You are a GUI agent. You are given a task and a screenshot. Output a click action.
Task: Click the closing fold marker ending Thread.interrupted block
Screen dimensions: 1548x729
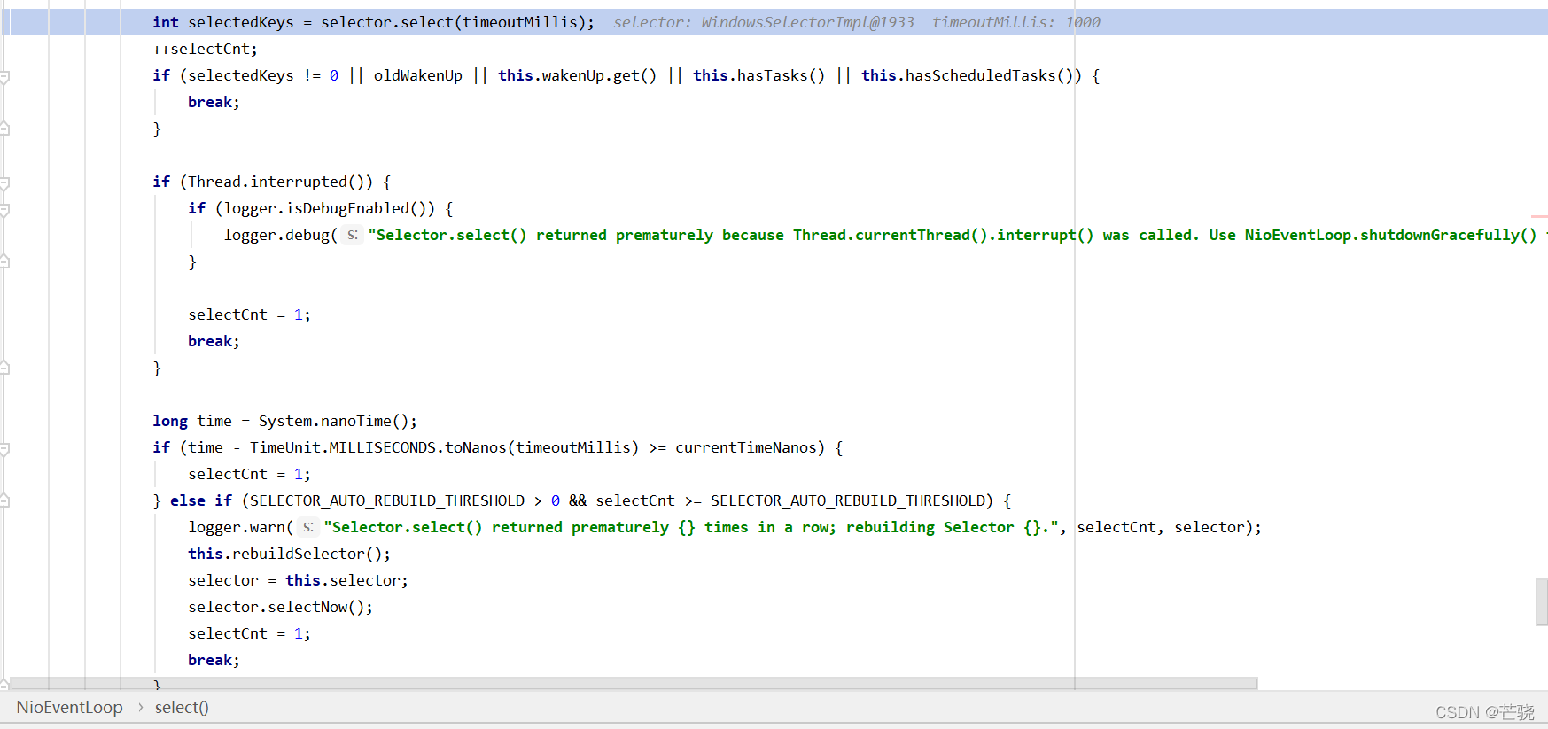(4, 368)
